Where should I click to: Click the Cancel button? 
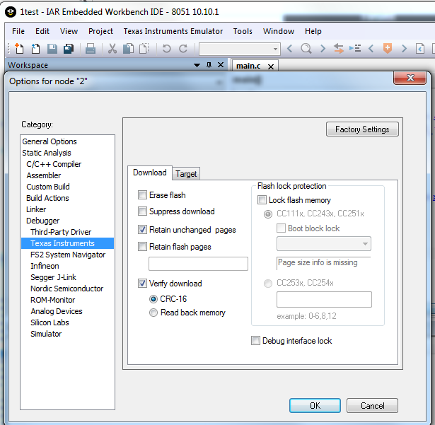(372, 406)
